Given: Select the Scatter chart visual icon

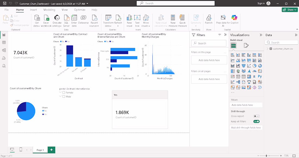Looking at the screenshot, I should [x=249, y=66].
